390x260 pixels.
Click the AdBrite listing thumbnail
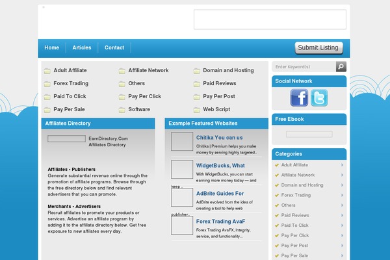point(182,198)
